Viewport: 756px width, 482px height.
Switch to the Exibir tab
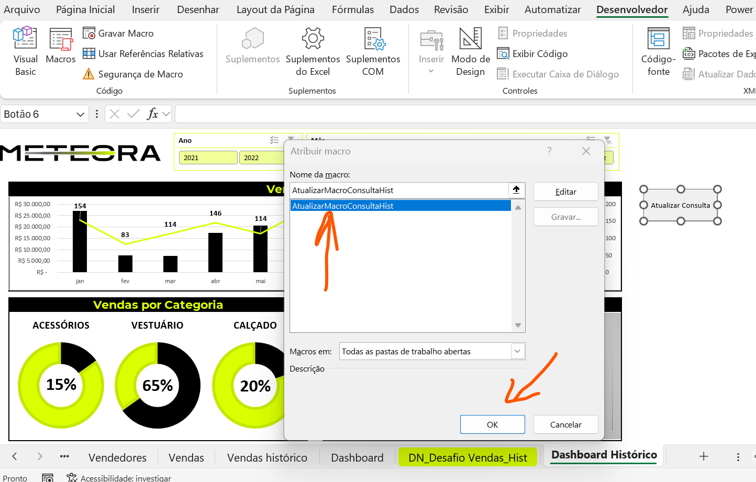[x=496, y=9]
